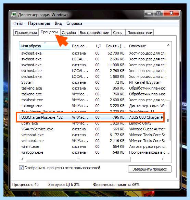Switch to the Быстродействие tab
Screen dimensions: 190x200
pyautogui.click(x=94, y=33)
